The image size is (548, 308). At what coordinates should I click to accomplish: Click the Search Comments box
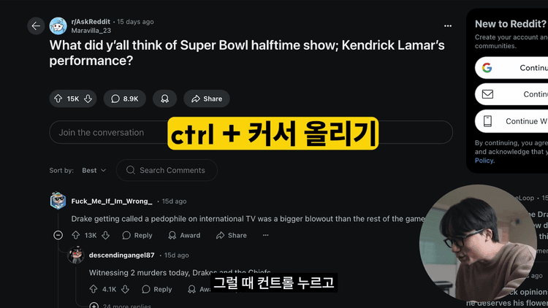coord(167,170)
